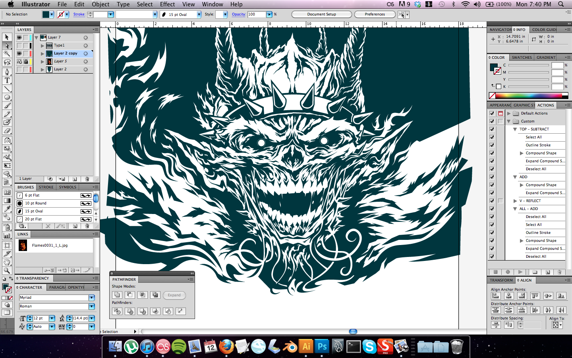Click the Expand button in Pathfinder

coord(174,295)
